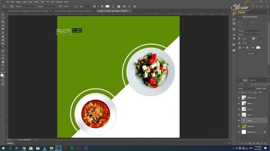Click the 3D text icon in options bar
The height and width of the screenshot is (151, 270).
135,7
